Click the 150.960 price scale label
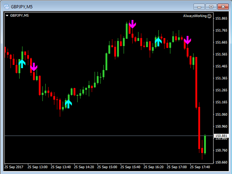The height and width of the screenshot is (174, 232). [221, 127]
